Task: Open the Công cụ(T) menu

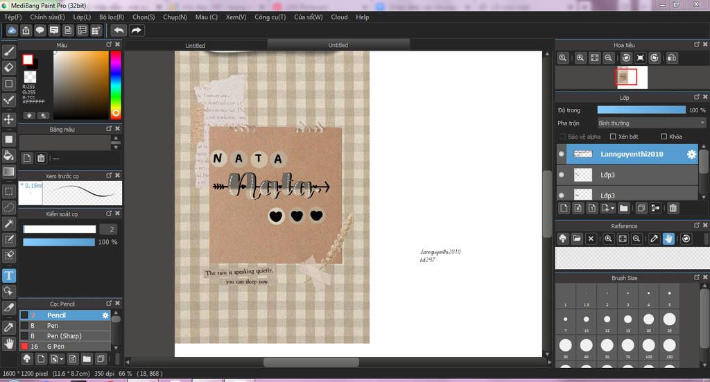Action: point(270,17)
